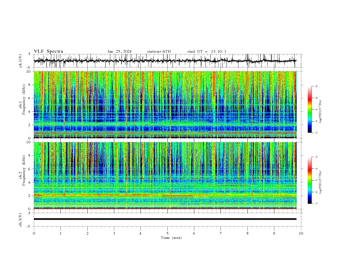Click the ch.1(V) axis "5" upper tick label
Screen dimensions: 339x262
(x=30, y=54)
